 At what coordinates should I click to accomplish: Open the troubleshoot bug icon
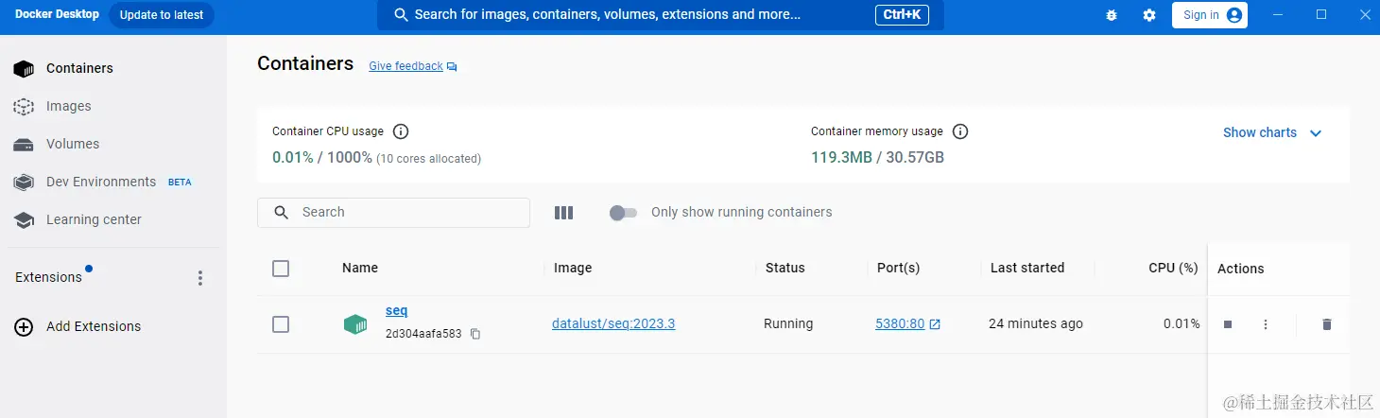(x=1111, y=15)
